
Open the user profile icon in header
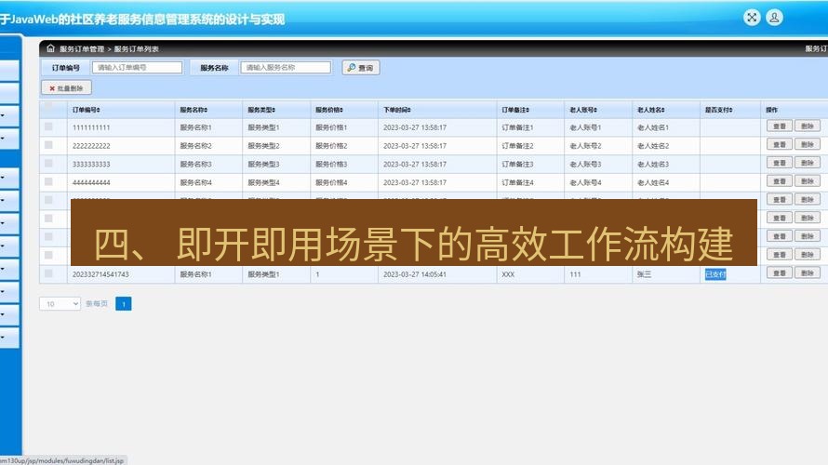coord(774,18)
